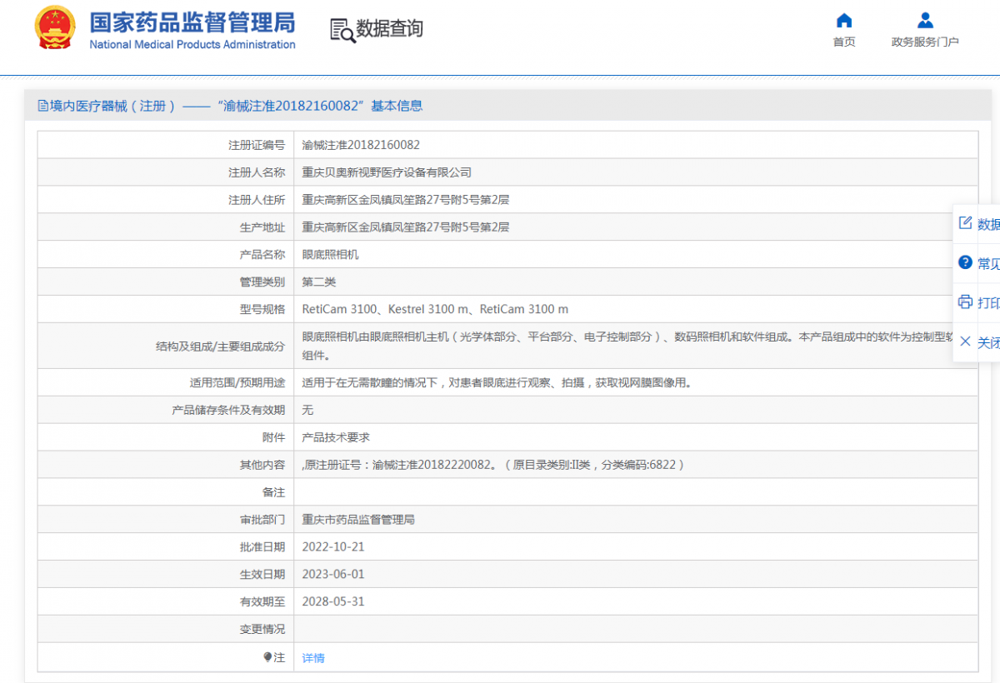This screenshot has width=1000, height=683.
Task: Click the 产品储存条件及有效期 label
Action: [228, 410]
